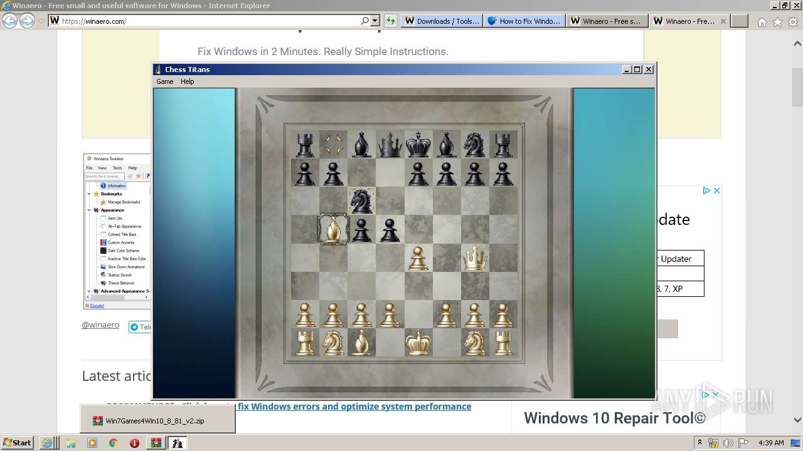Click the IE back arrow button
Viewport: 803px width, 451px height.
pyautogui.click(x=10, y=21)
